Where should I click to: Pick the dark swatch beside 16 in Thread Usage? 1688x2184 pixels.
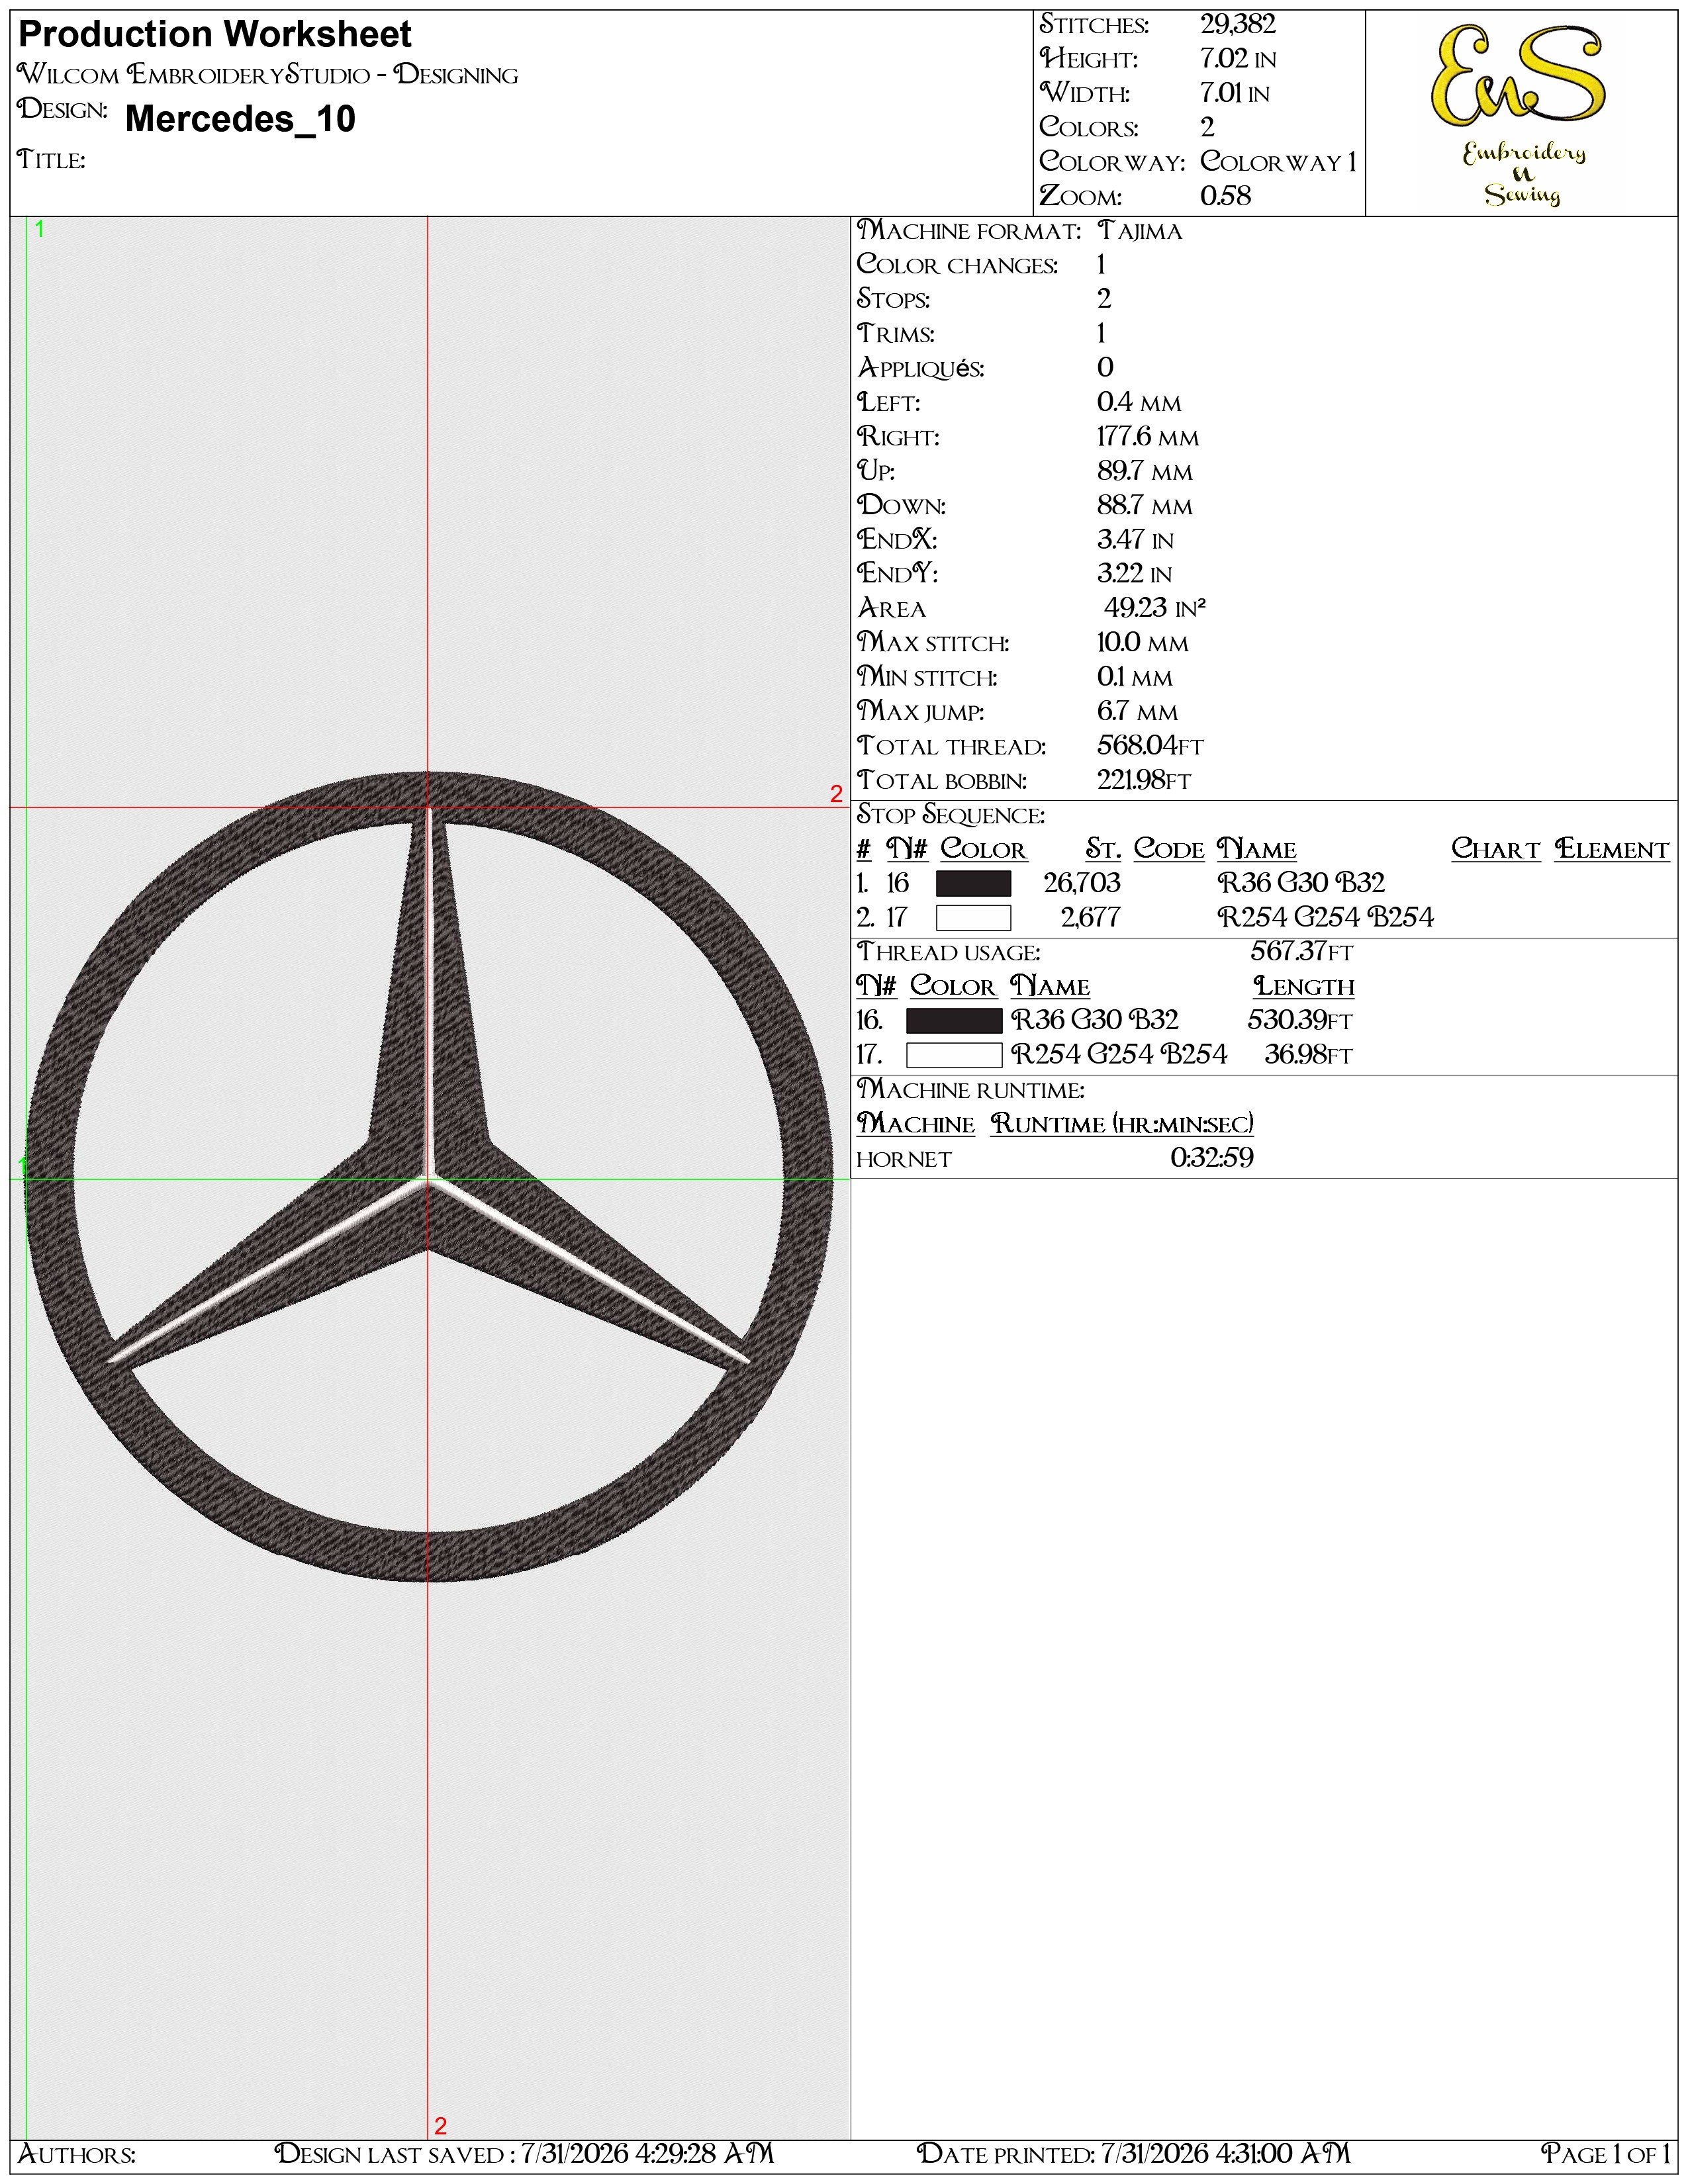tap(954, 1020)
